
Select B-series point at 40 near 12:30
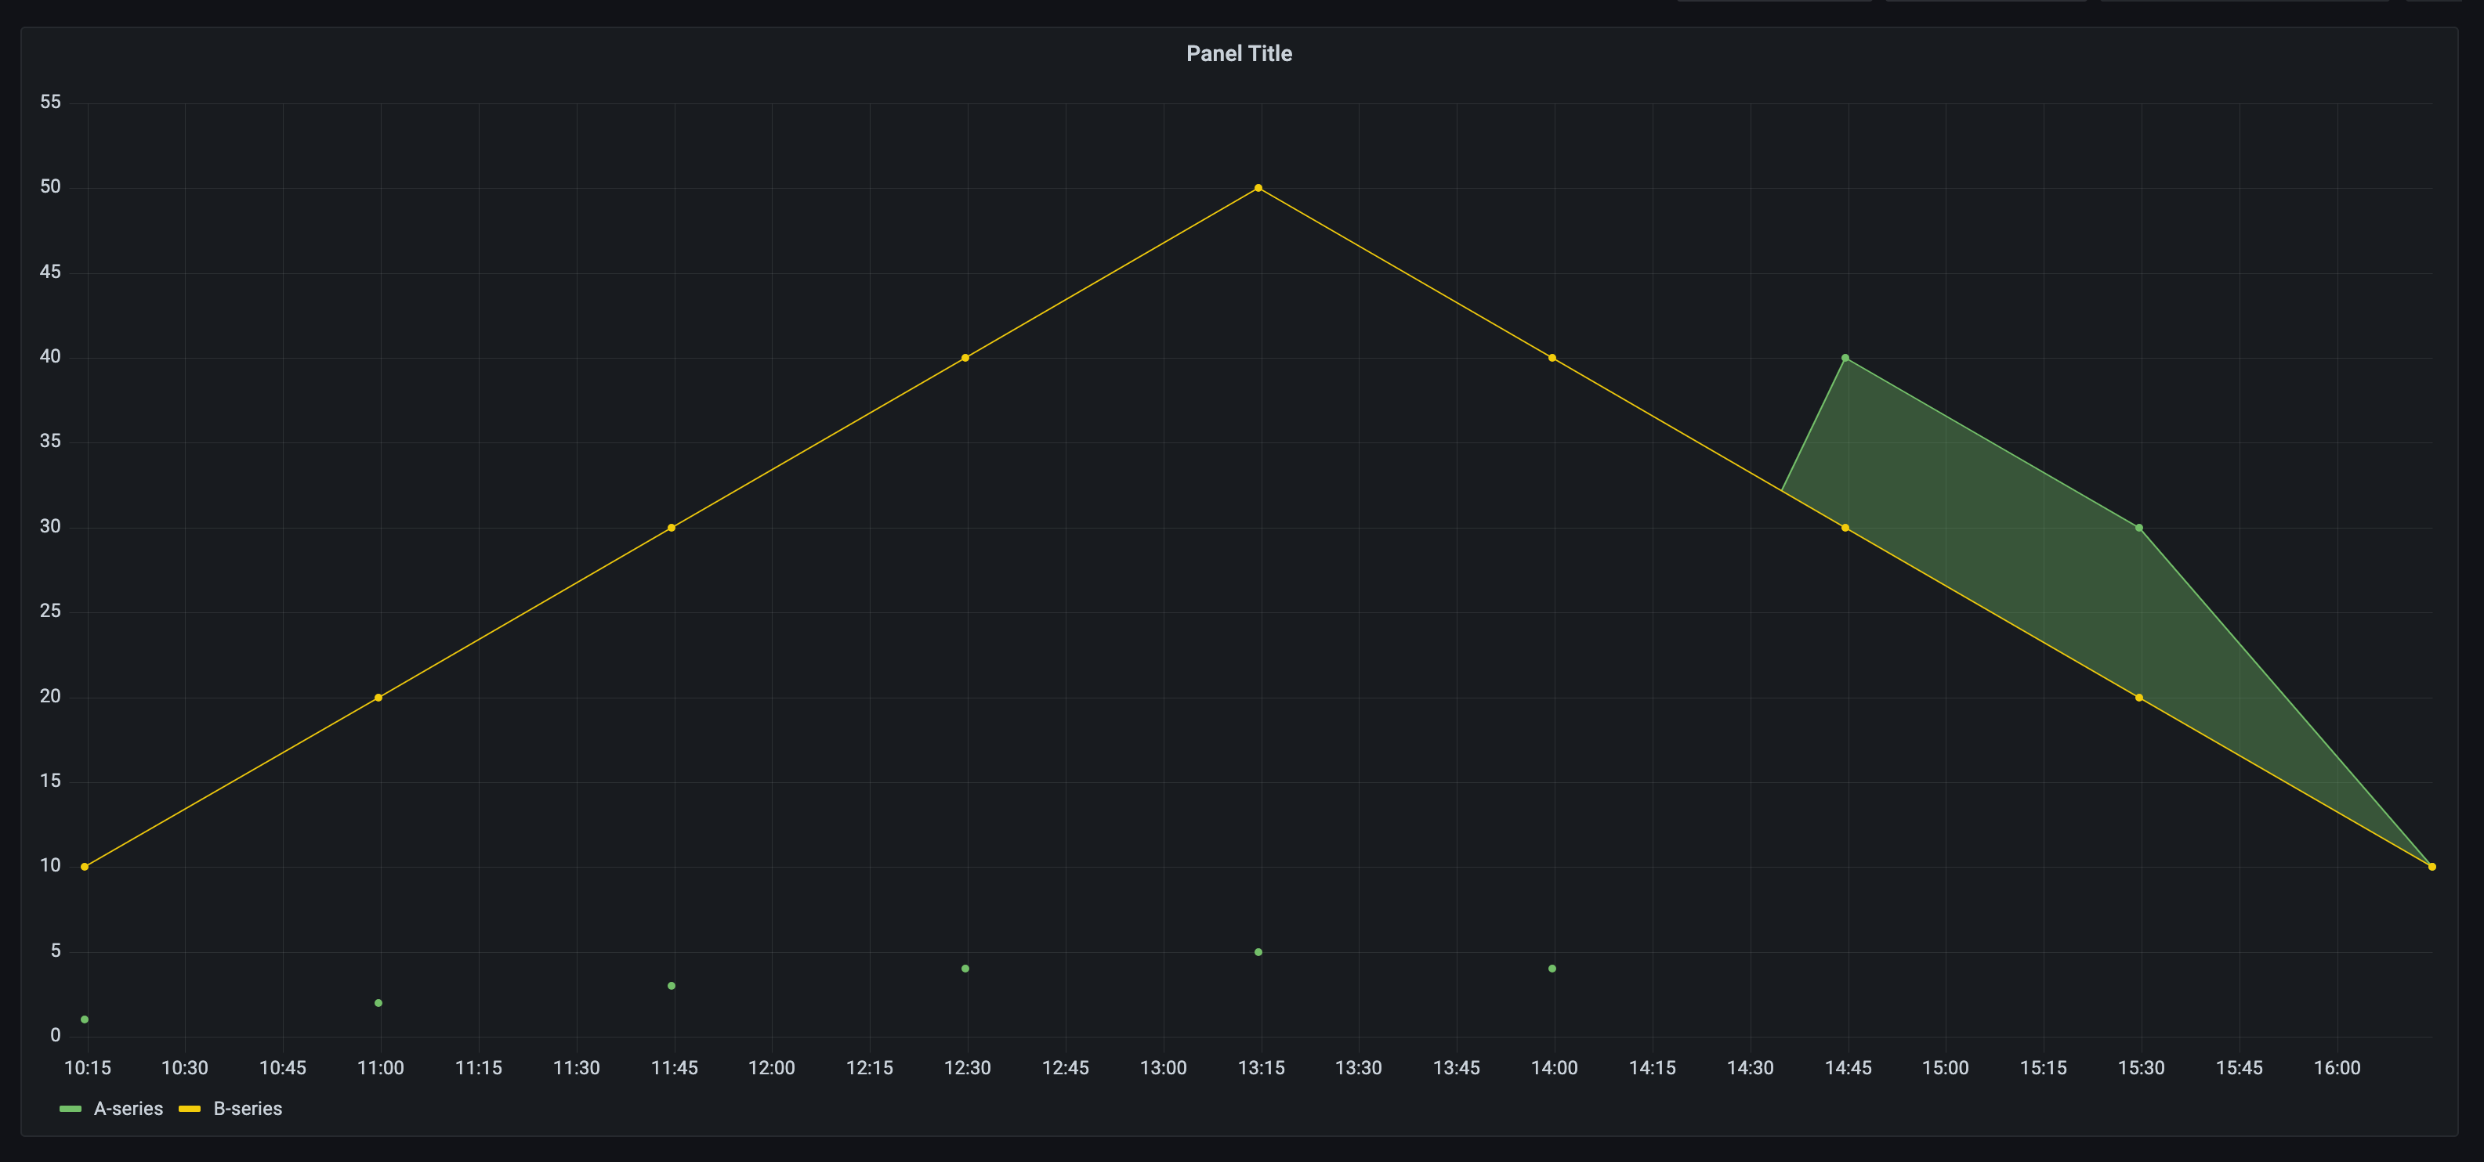(965, 358)
